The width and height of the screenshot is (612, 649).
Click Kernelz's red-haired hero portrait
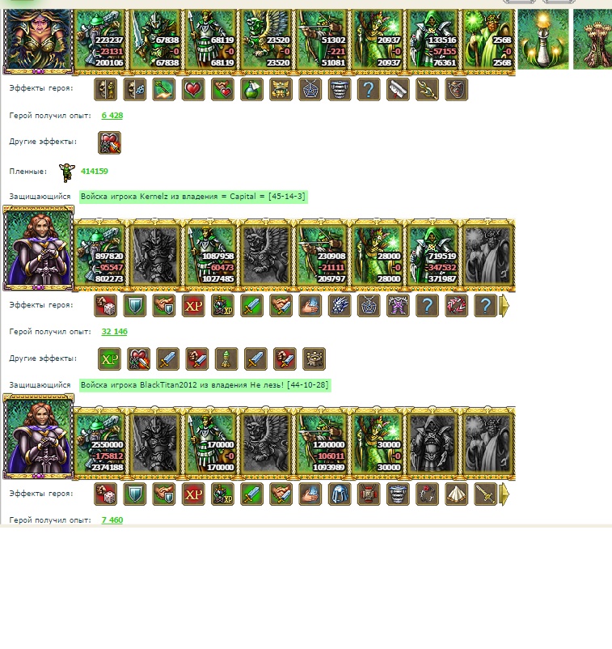coord(39,248)
